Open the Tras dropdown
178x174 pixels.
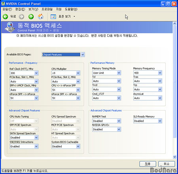pyautogui.click(x=160, y=81)
